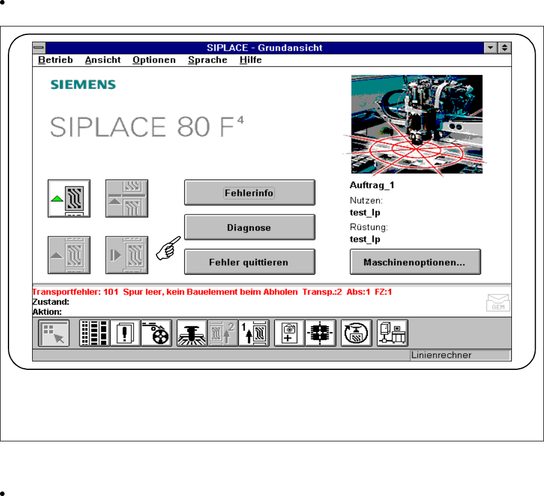Open the Sprache menu
Screen dimensions: 544x496
pos(207,60)
